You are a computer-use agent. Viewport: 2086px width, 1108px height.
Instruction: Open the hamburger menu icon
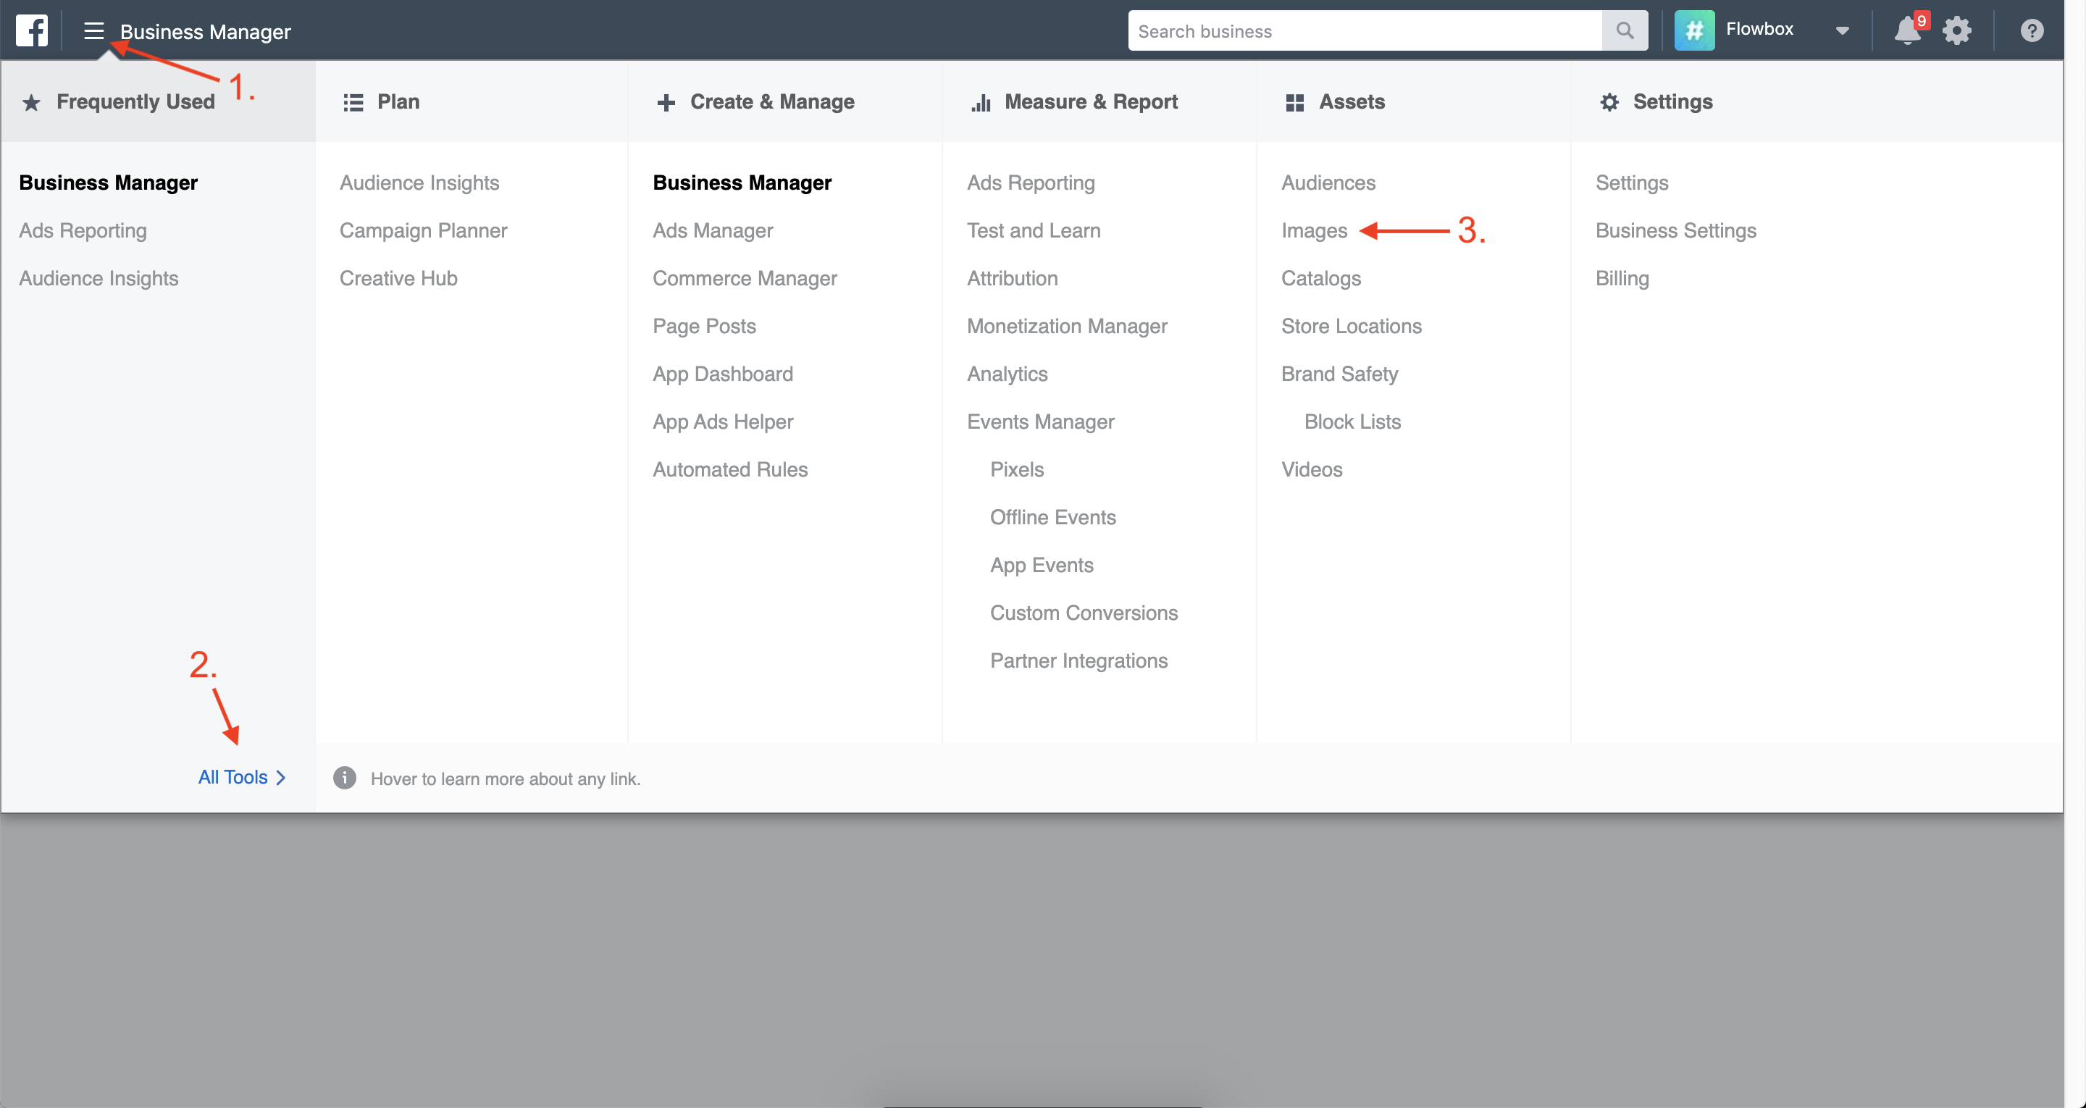[94, 30]
